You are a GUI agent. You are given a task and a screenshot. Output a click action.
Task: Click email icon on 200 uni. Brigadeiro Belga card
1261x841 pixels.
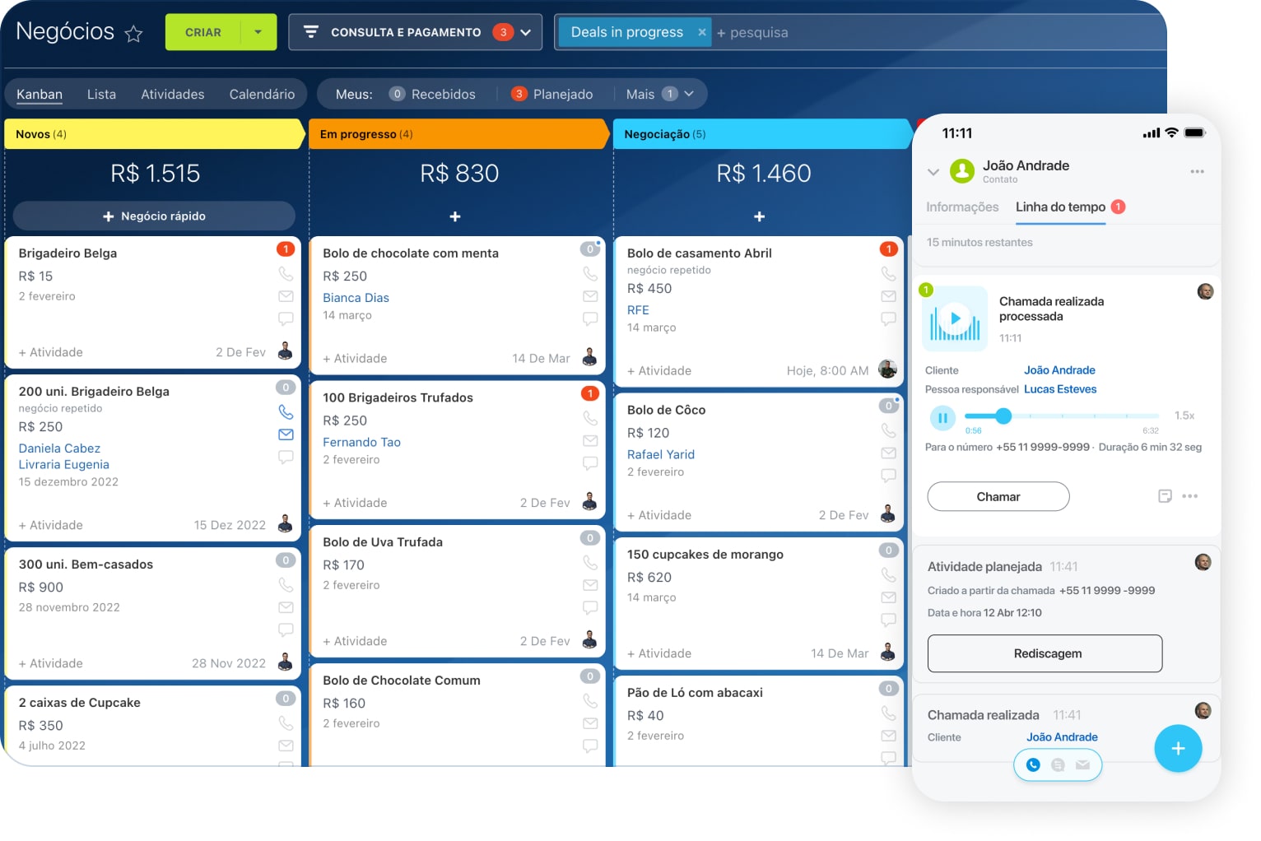(x=286, y=434)
